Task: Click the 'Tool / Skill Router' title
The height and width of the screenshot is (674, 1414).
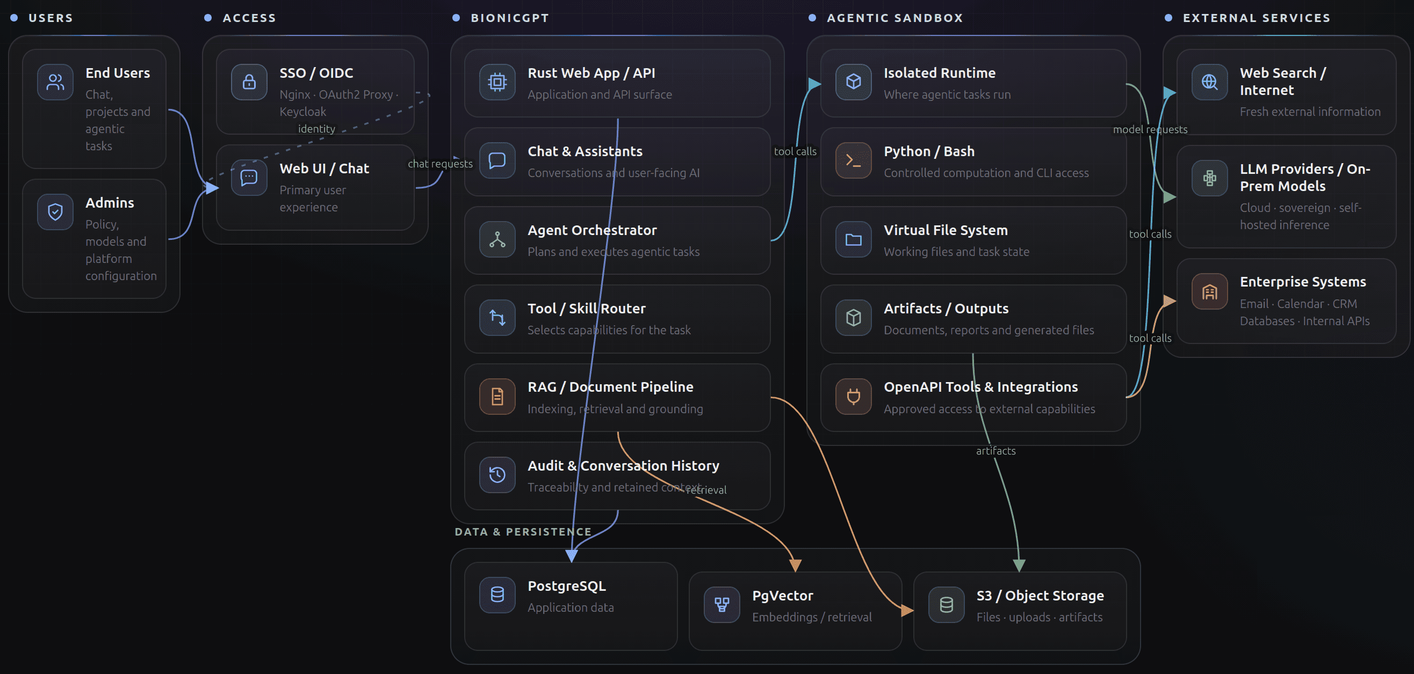Action: pyautogui.click(x=586, y=309)
